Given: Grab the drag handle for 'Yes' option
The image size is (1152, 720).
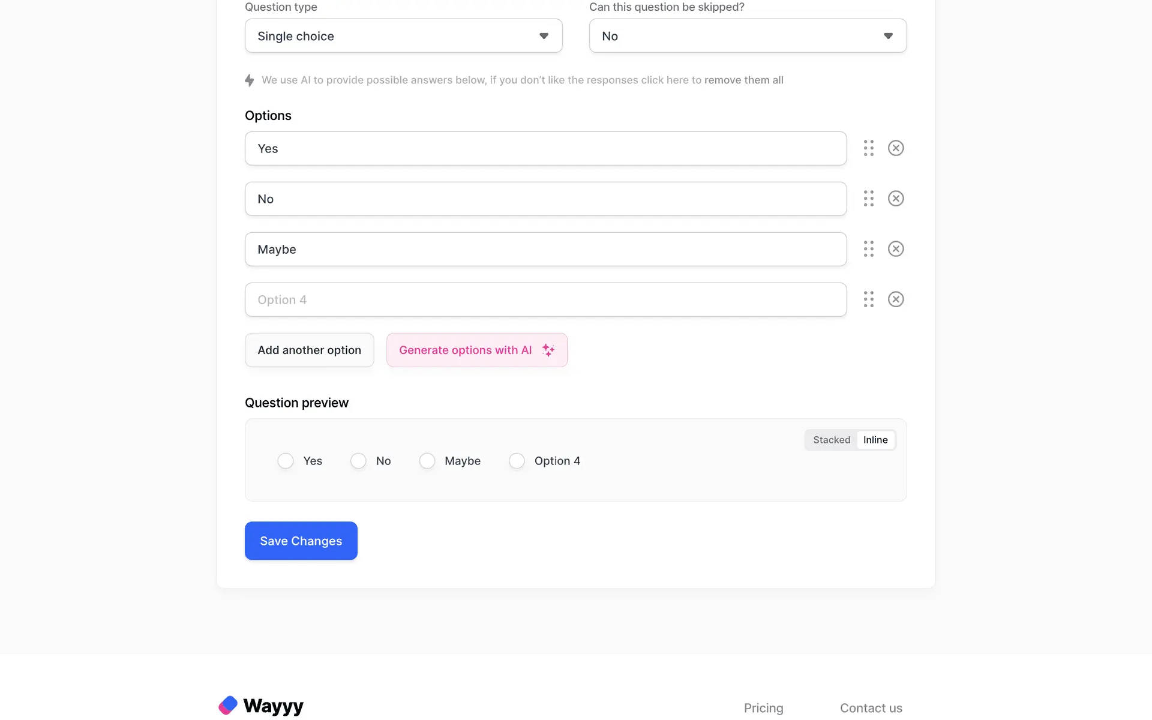Looking at the screenshot, I should coord(869,148).
